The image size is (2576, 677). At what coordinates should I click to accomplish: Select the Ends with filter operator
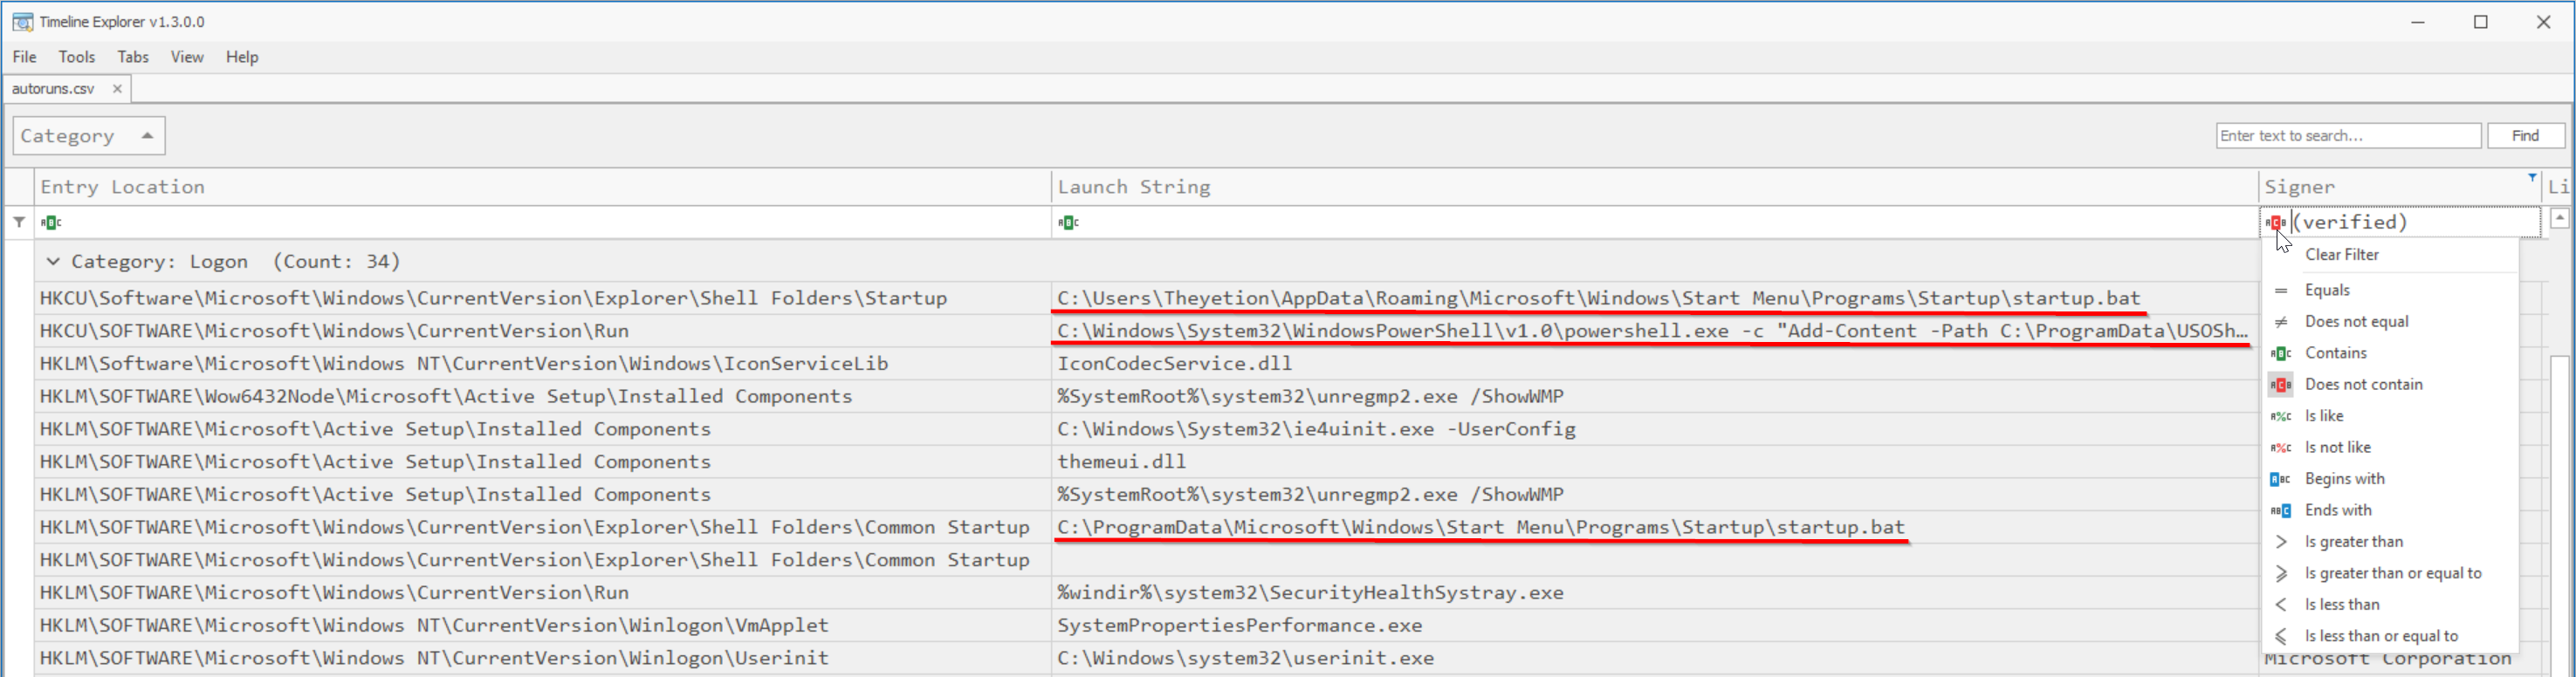click(x=2337, y=510)
